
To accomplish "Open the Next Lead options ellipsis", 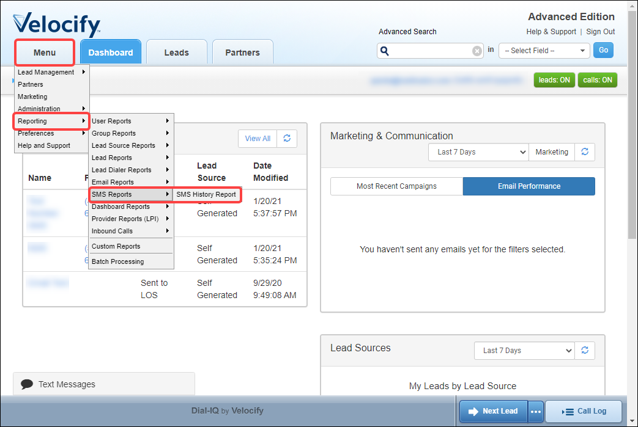I will pyautogui.click(x=536, y=412).
